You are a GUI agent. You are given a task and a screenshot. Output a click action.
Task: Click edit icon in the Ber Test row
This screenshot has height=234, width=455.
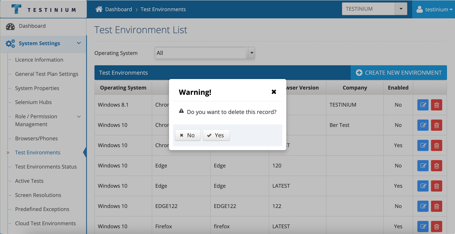point(423,125)
